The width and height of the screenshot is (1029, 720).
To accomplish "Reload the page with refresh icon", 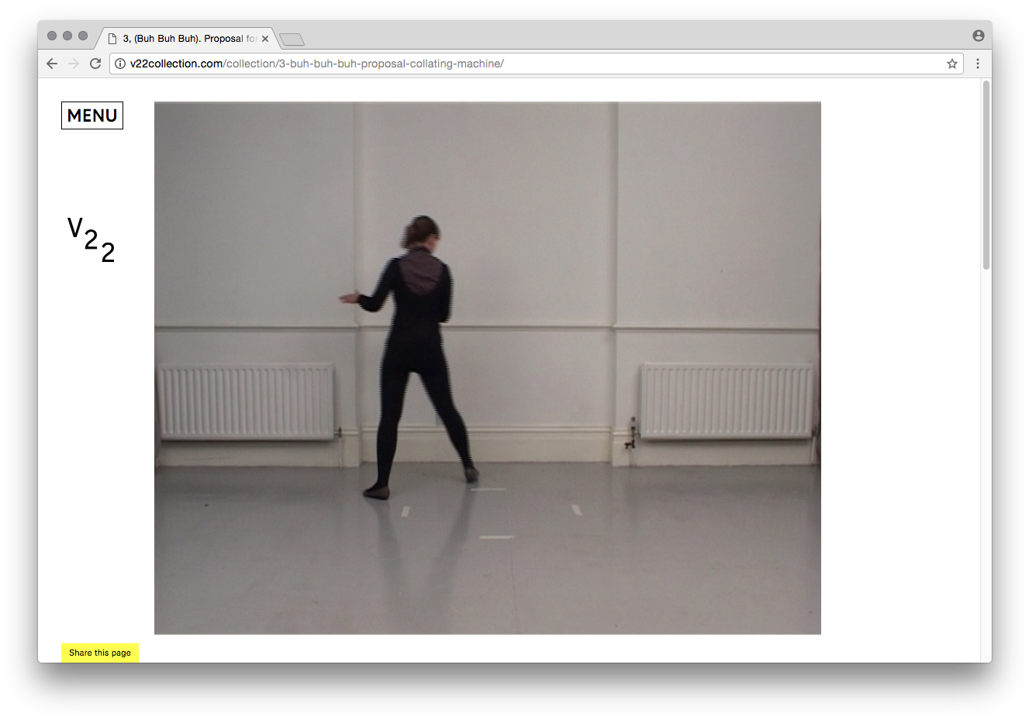I will coord(95,64).
